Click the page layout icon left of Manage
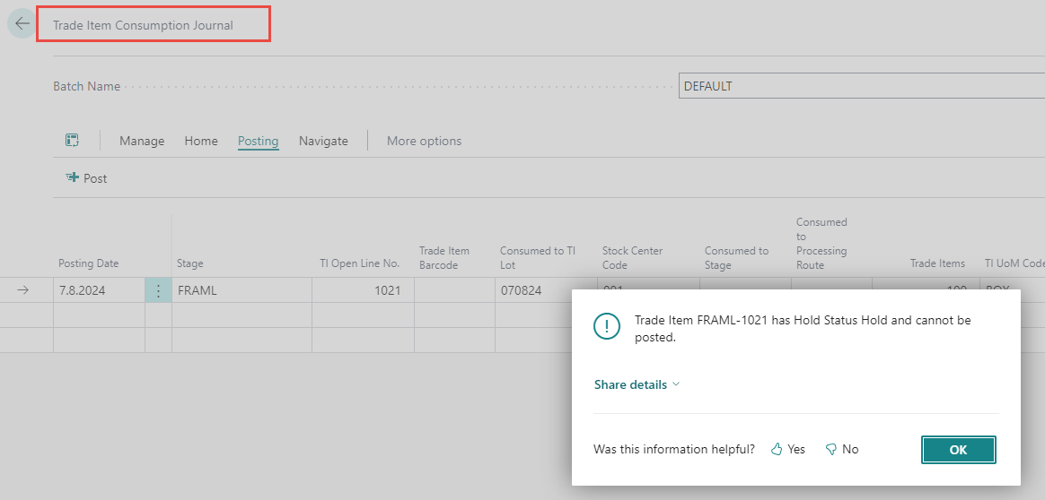Image resolution: width=1045 pixels, height=500 pixels. pyautogui.click(x=73, y=141)
